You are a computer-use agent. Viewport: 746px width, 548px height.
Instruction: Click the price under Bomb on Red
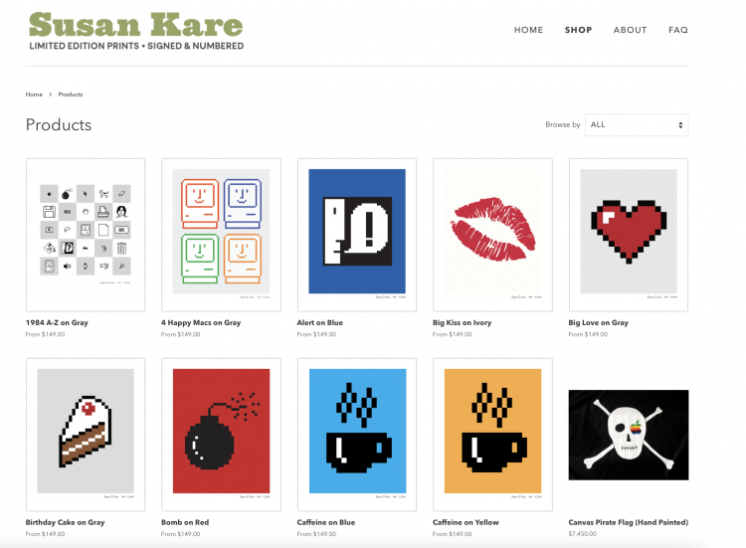tap(181, 534)
